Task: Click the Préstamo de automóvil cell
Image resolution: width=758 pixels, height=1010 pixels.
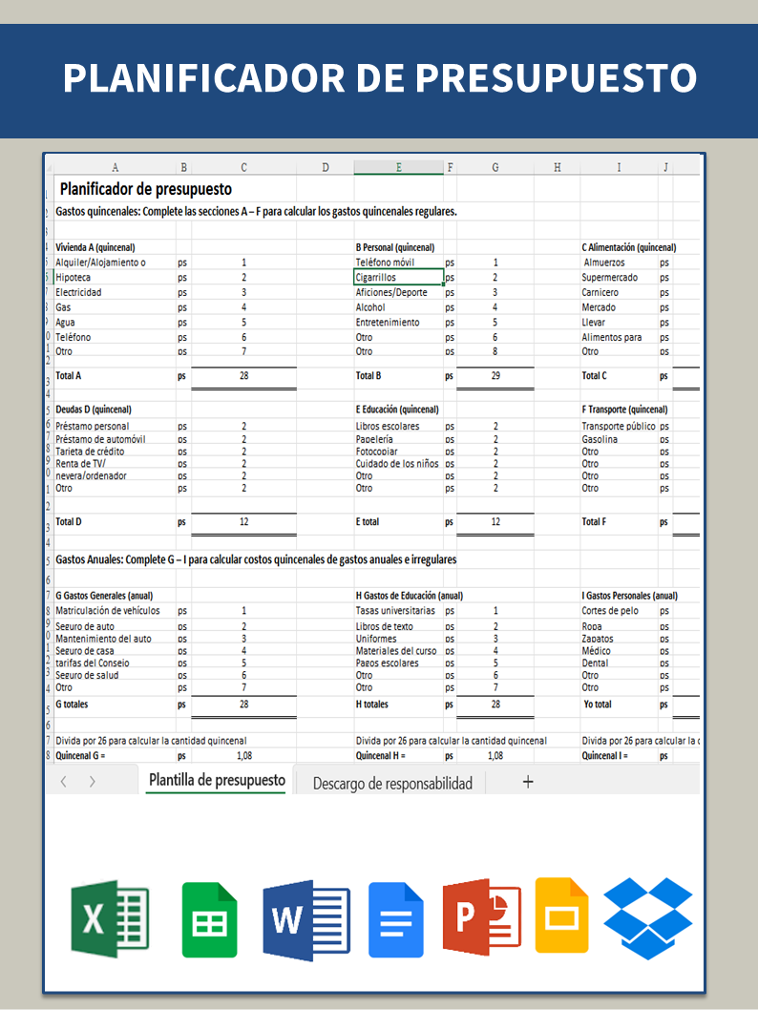Action: coord(115,439)
